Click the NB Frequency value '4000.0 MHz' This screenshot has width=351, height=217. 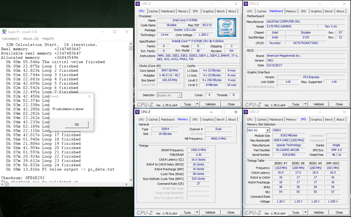218,139
